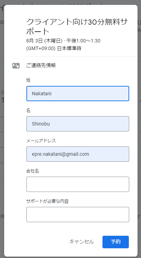The image size is (141, 258).
Task: Click the 姓 label above Nakatani
Action: [x=28, y=80]
